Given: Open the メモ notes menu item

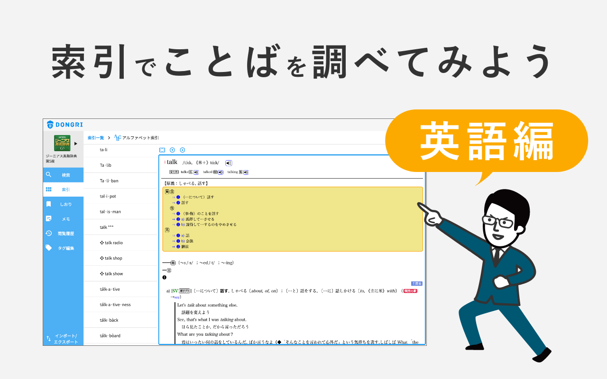Looking at the screenshot, I should pyautogui.click(x=63, y=219).
